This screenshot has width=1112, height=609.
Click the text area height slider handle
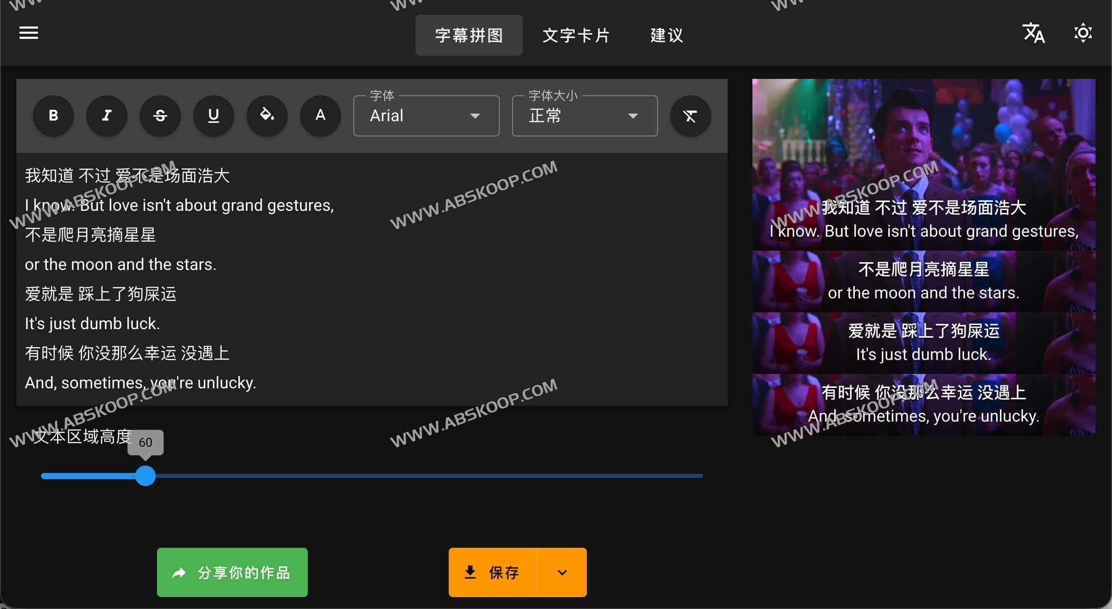tap(145, 475)
